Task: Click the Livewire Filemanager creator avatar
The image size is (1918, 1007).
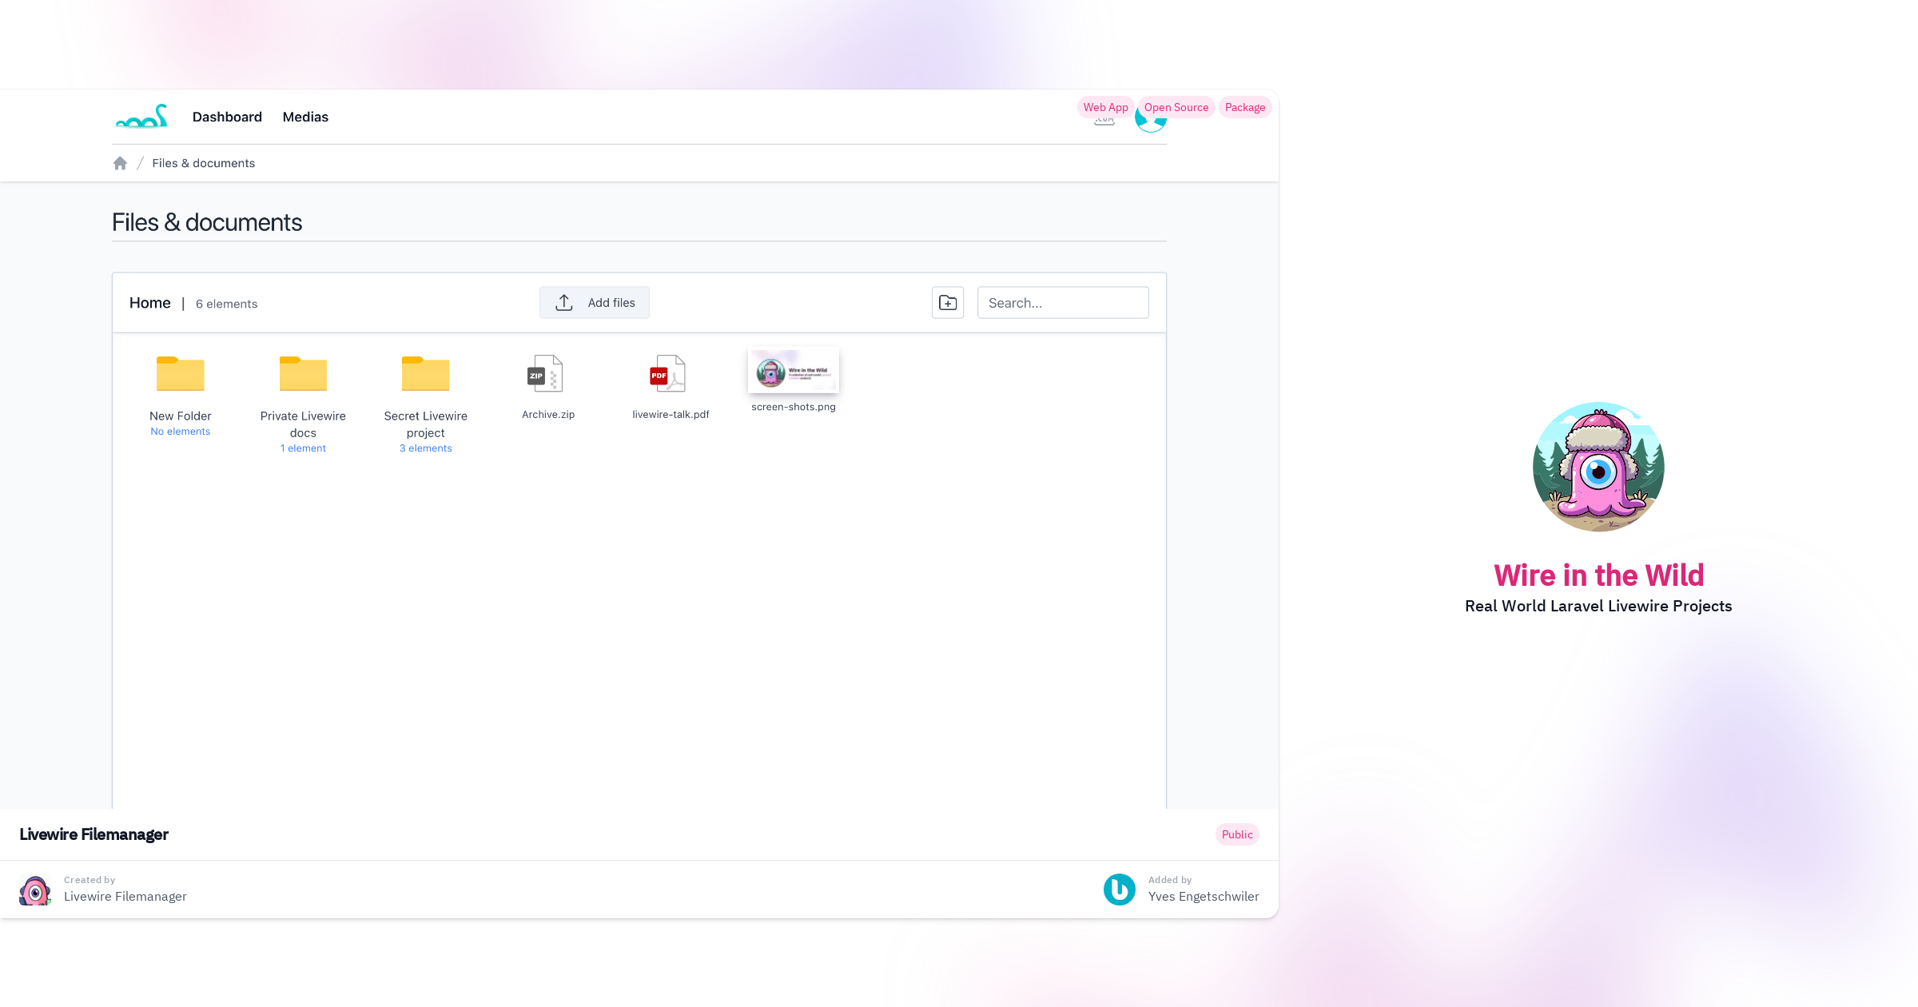Action: point(35,890)
